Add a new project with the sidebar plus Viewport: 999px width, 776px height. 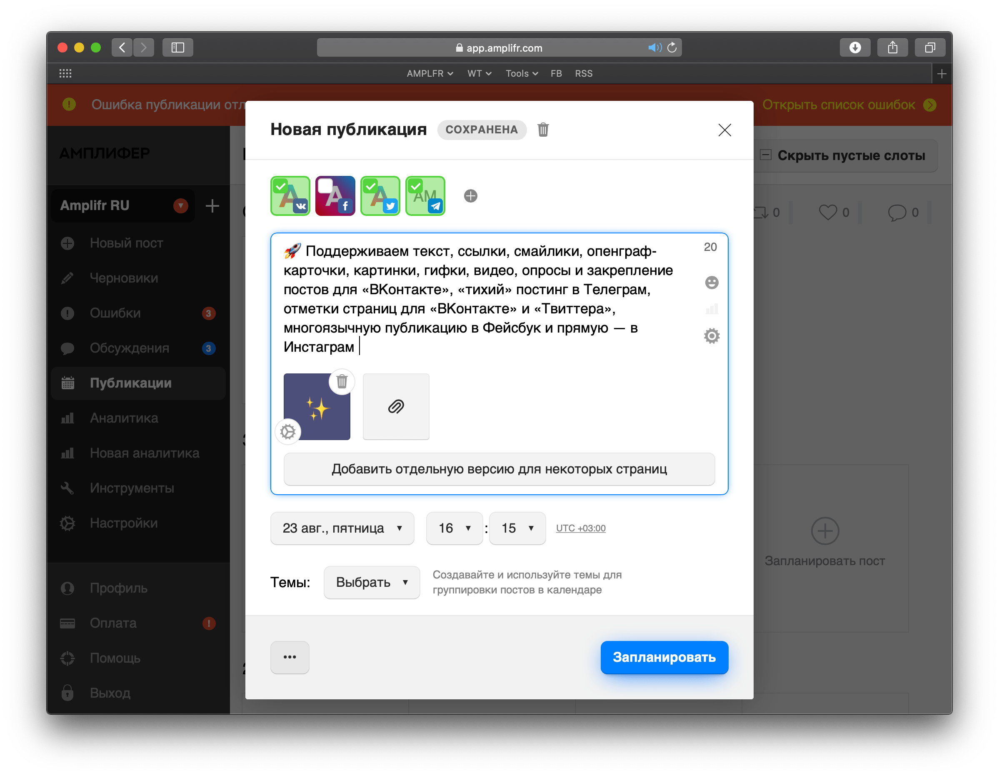tap(212, 206)
